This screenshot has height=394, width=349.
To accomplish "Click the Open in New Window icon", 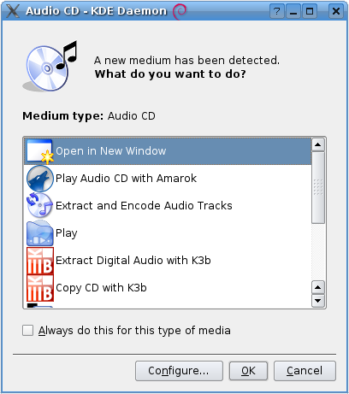I will coord(40,151).
